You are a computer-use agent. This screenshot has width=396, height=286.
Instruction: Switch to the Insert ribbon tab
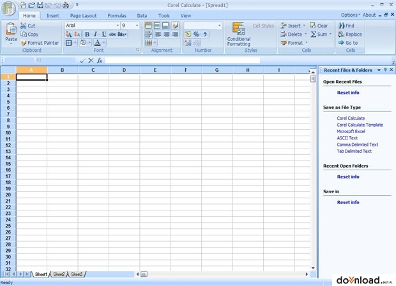53,16
